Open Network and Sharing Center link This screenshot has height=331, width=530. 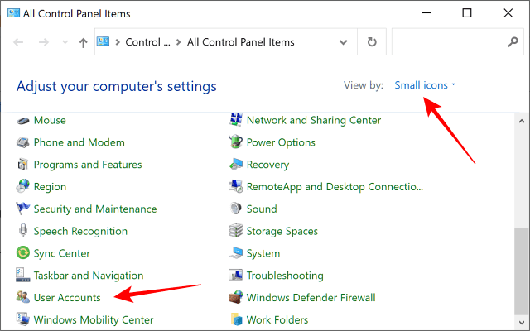(x=314, y=120)
